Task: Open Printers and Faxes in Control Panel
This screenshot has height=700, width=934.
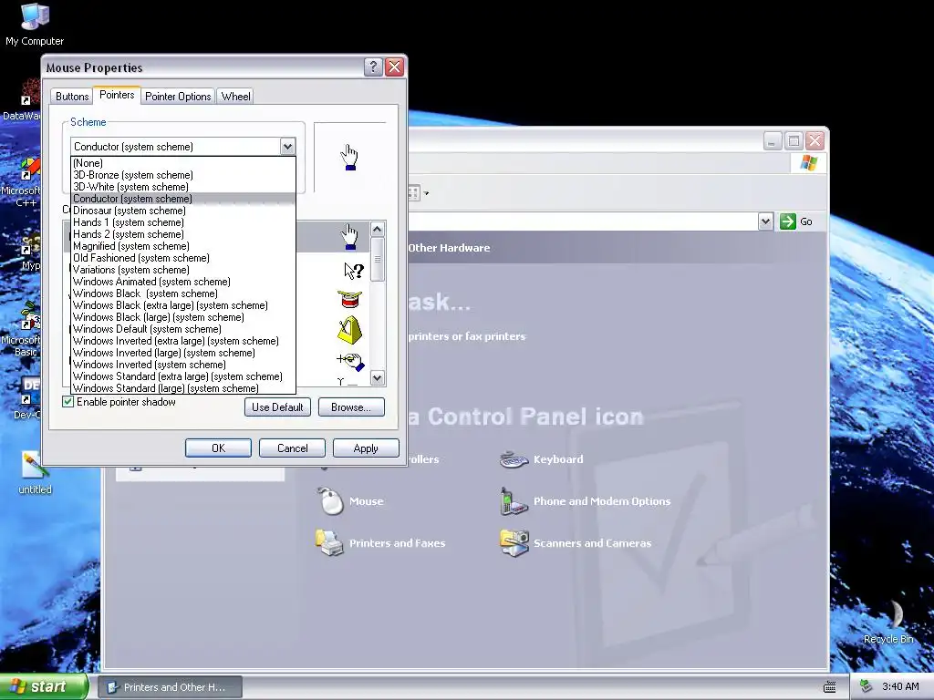Action: point(329,543)
